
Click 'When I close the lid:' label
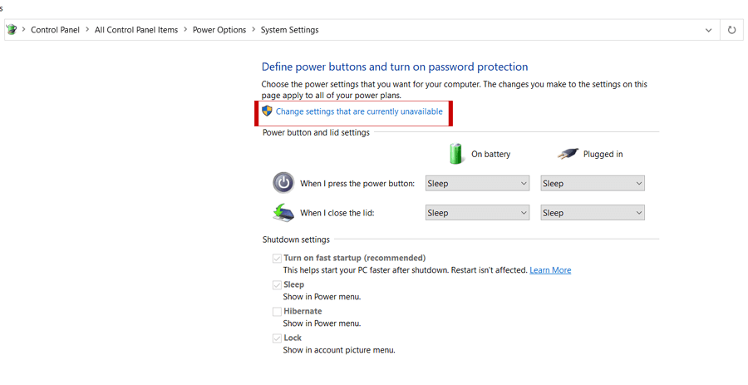[337, 213]
